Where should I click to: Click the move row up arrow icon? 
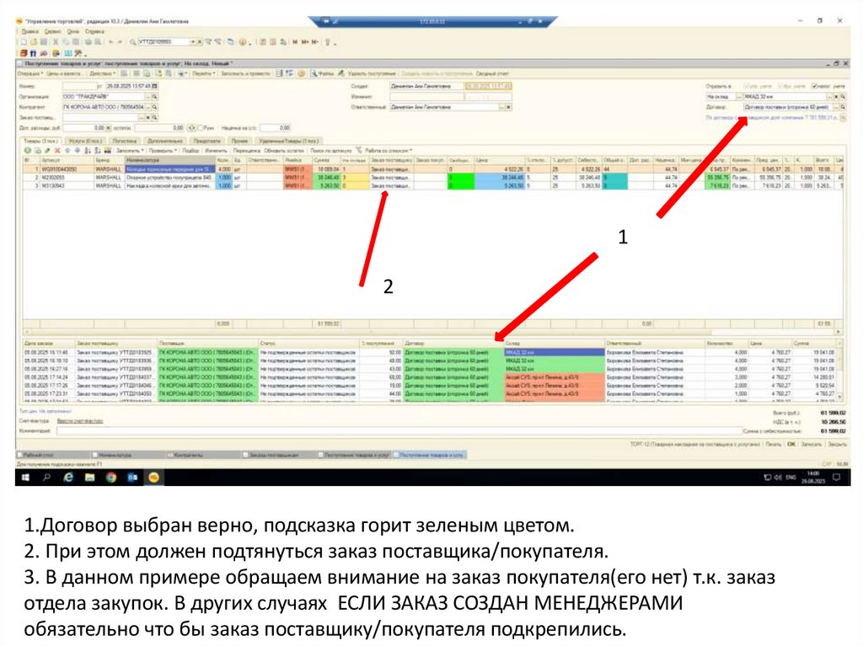[67, 150]
